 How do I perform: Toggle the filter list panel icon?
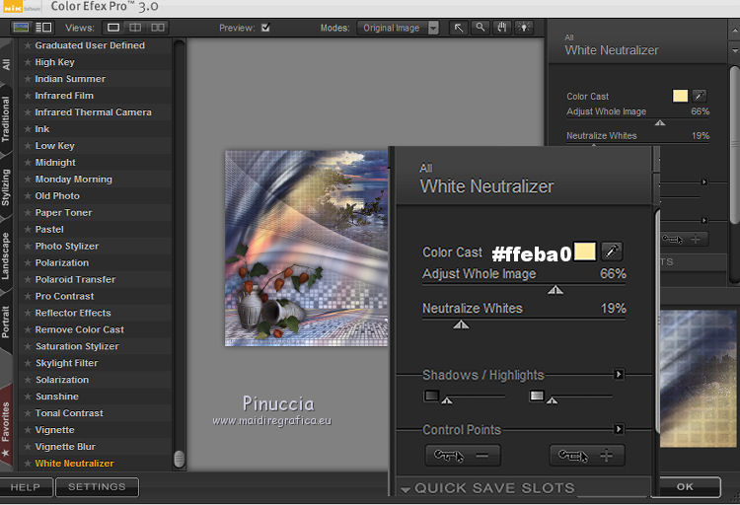(43, 28)
